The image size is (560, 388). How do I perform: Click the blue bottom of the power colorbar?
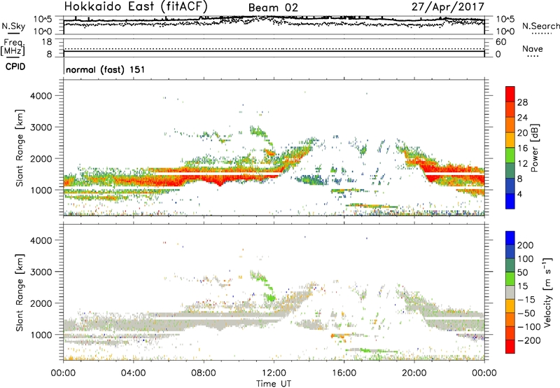(x=510, y=201)
